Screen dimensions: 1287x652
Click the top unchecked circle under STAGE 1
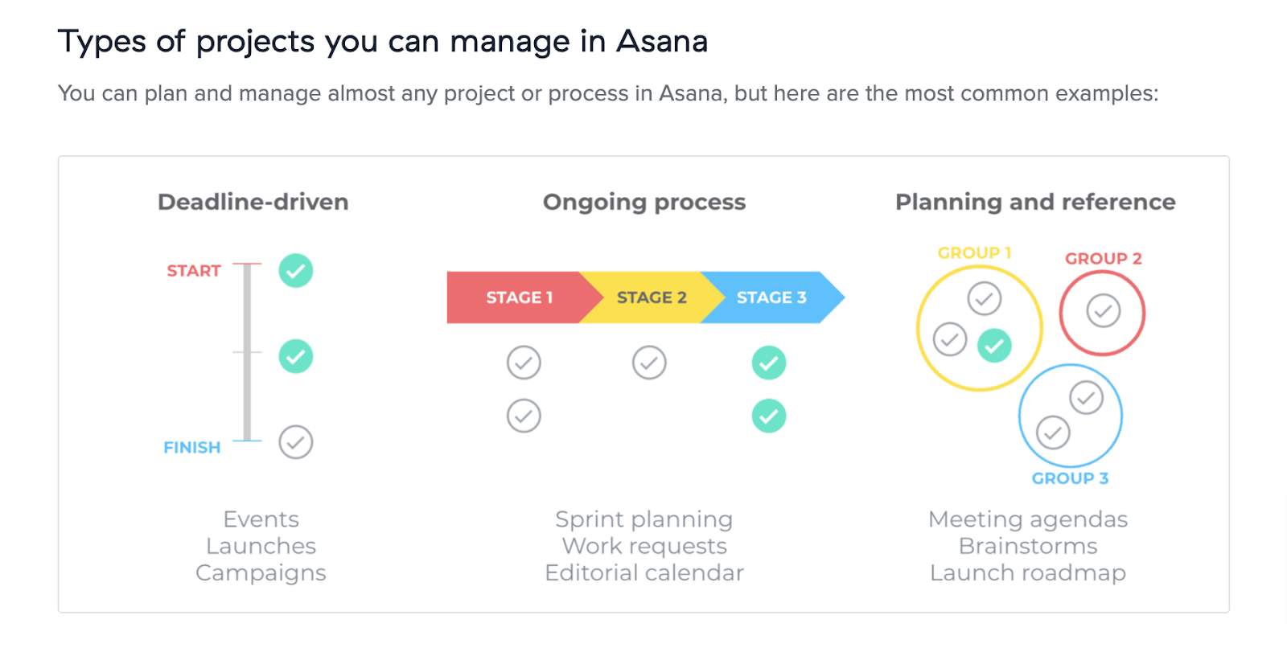pyautogui.click(x=524, y=363)
